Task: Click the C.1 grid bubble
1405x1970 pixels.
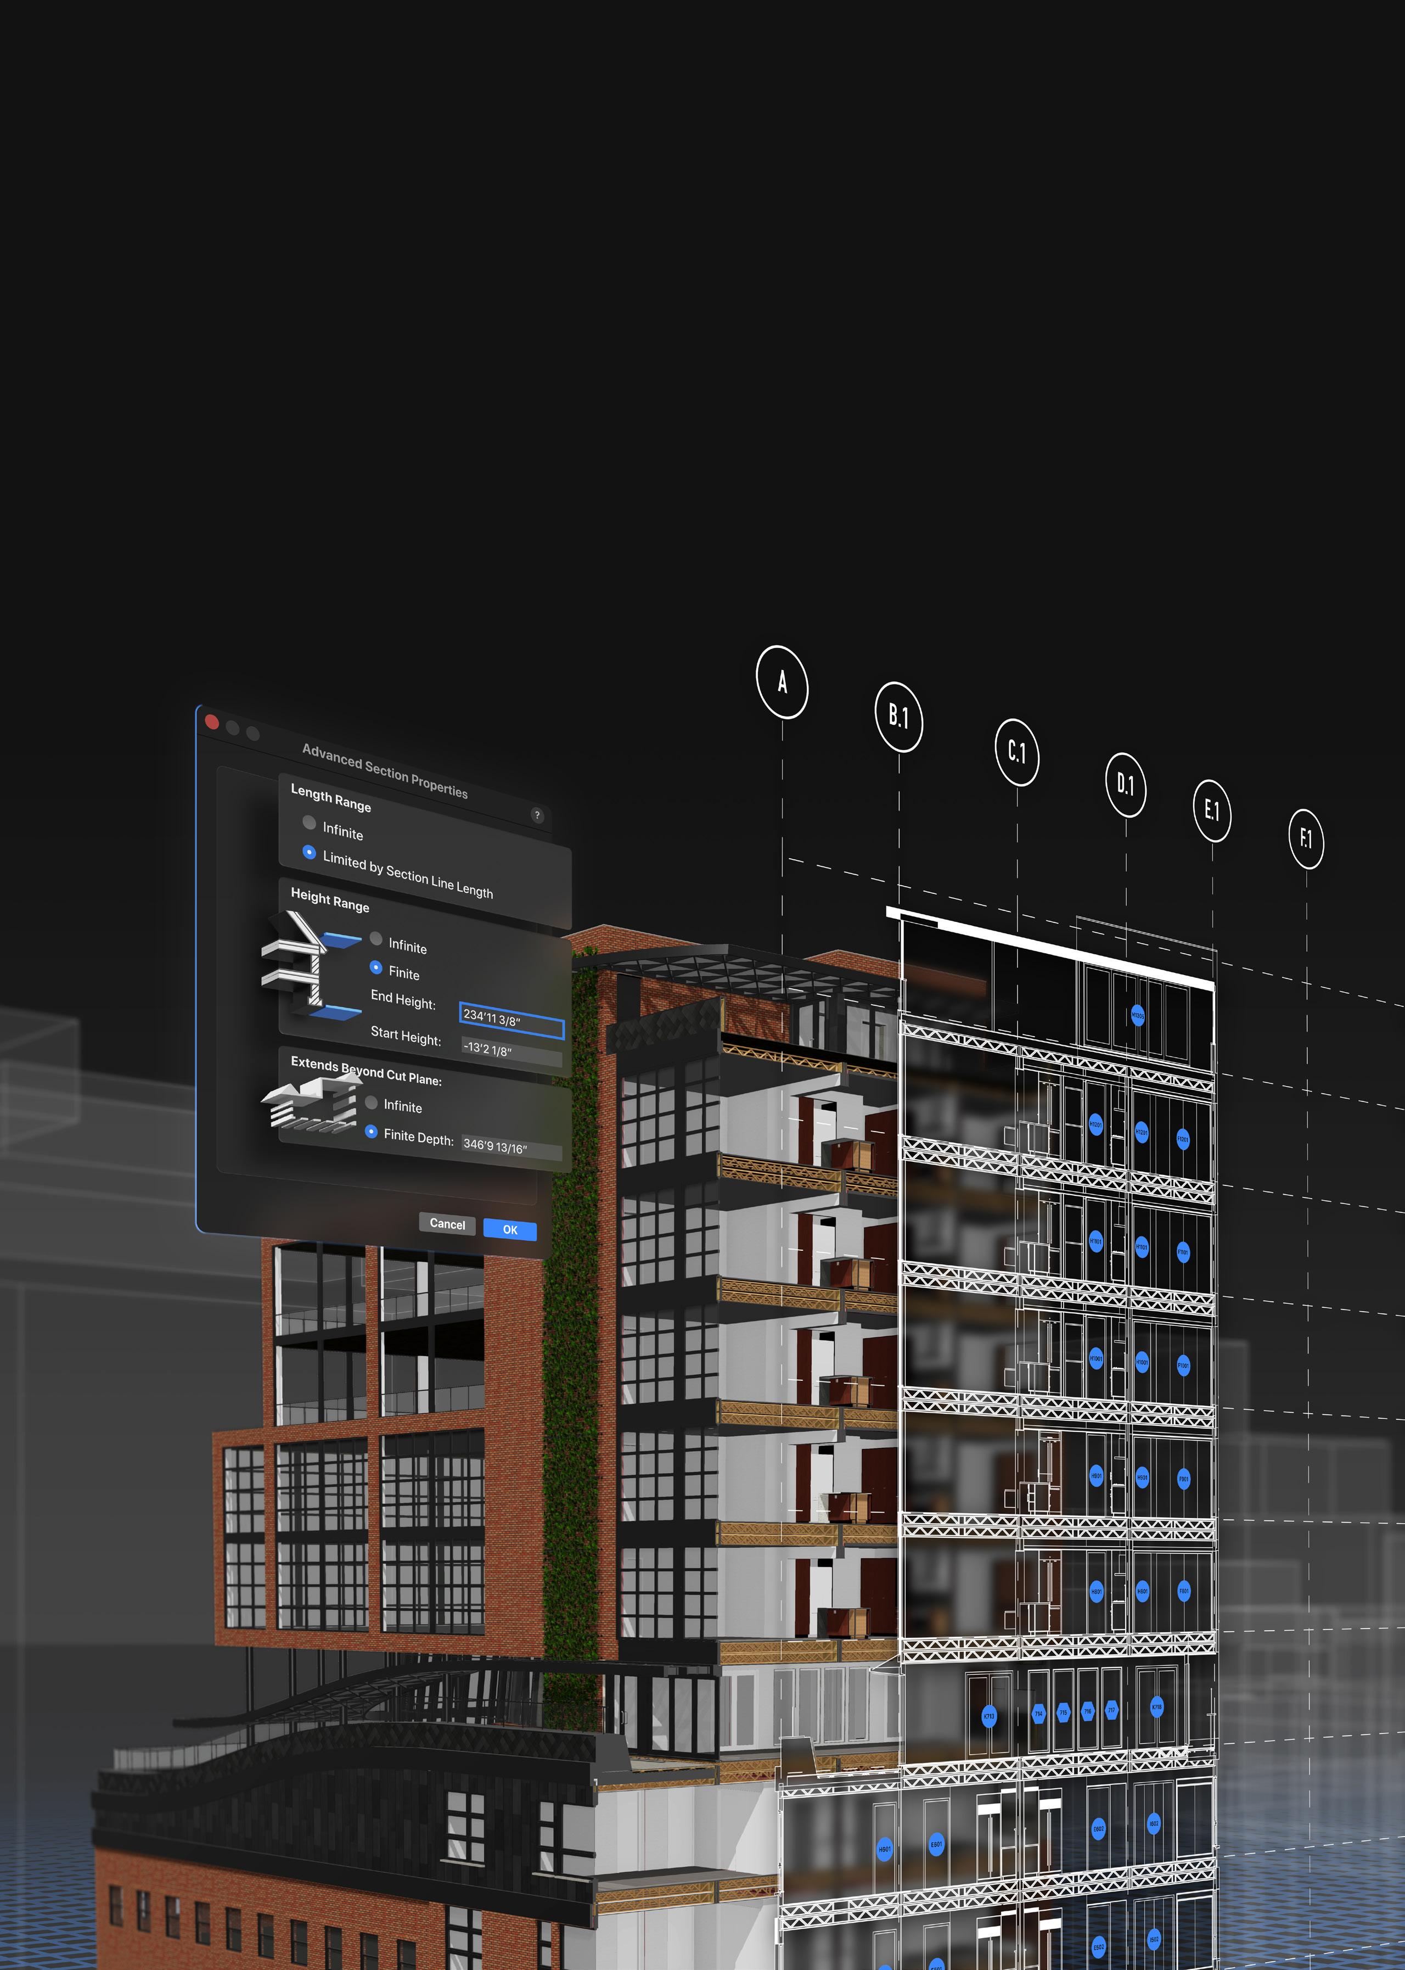Action: 1016,751
